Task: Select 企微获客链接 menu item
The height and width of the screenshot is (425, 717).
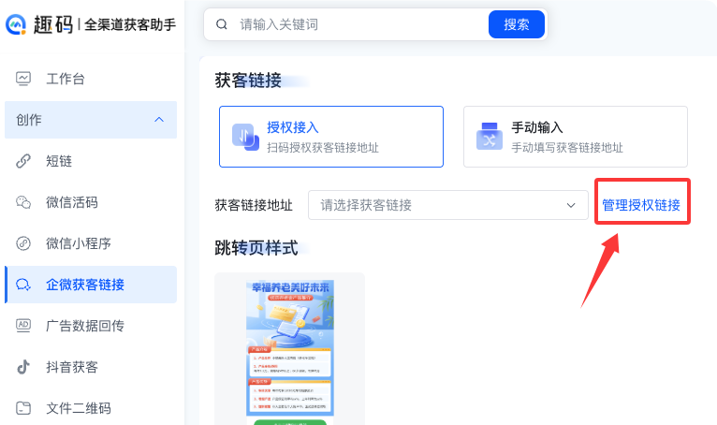Action: pos(91,285)
